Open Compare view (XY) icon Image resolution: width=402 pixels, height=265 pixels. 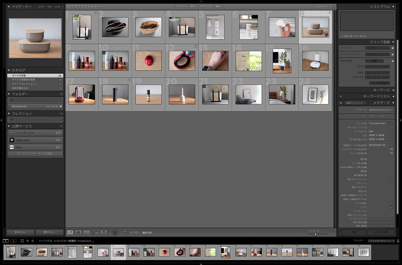[87, 233]
